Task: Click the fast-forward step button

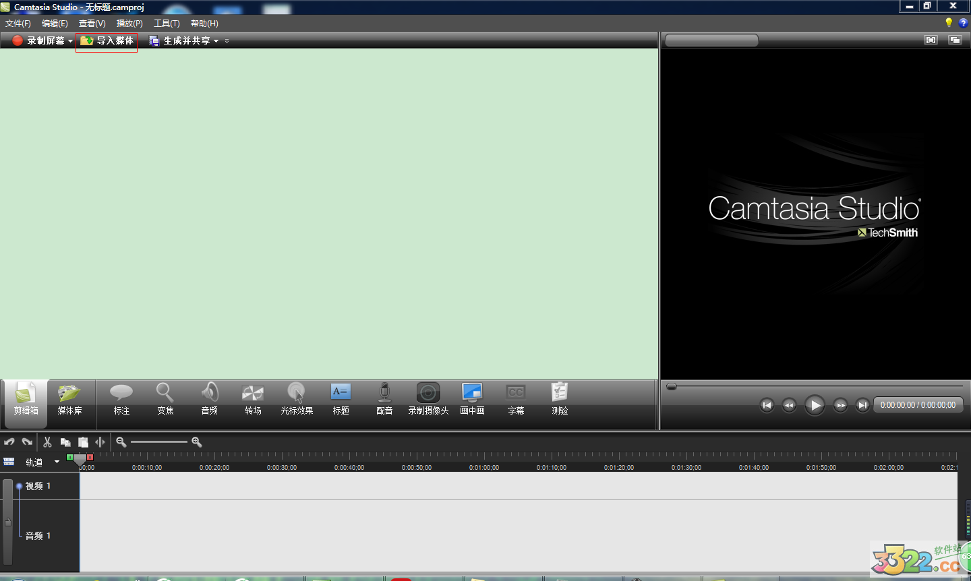Action: point(840,405)
